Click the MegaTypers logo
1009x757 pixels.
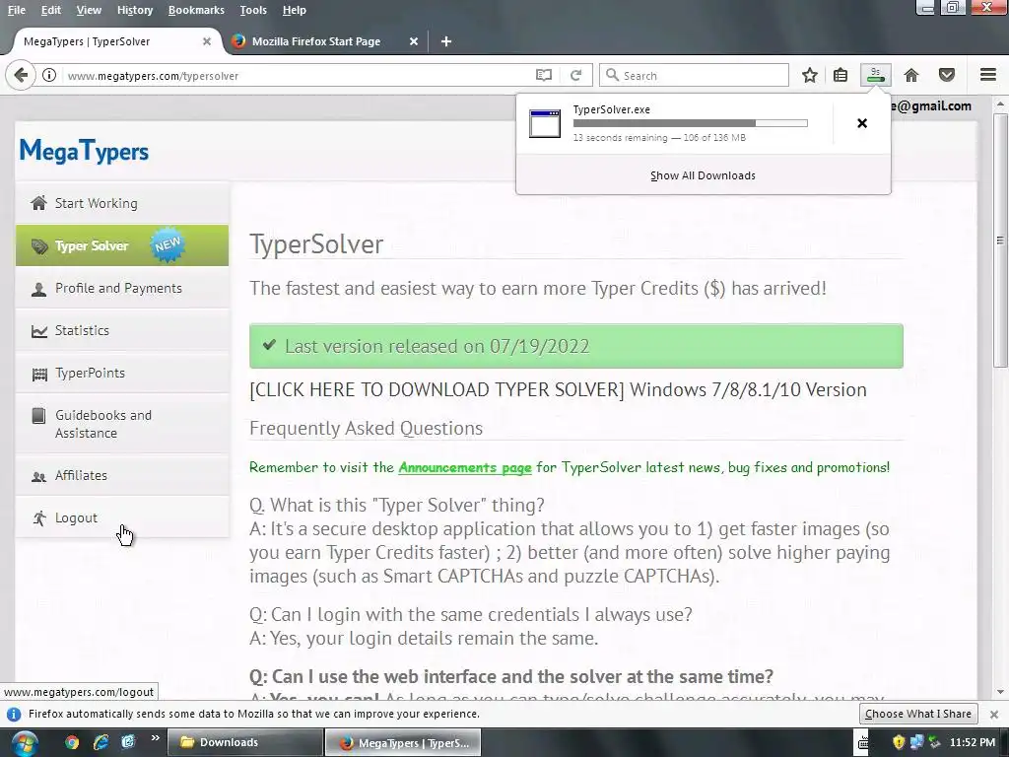tap(84, 151)
